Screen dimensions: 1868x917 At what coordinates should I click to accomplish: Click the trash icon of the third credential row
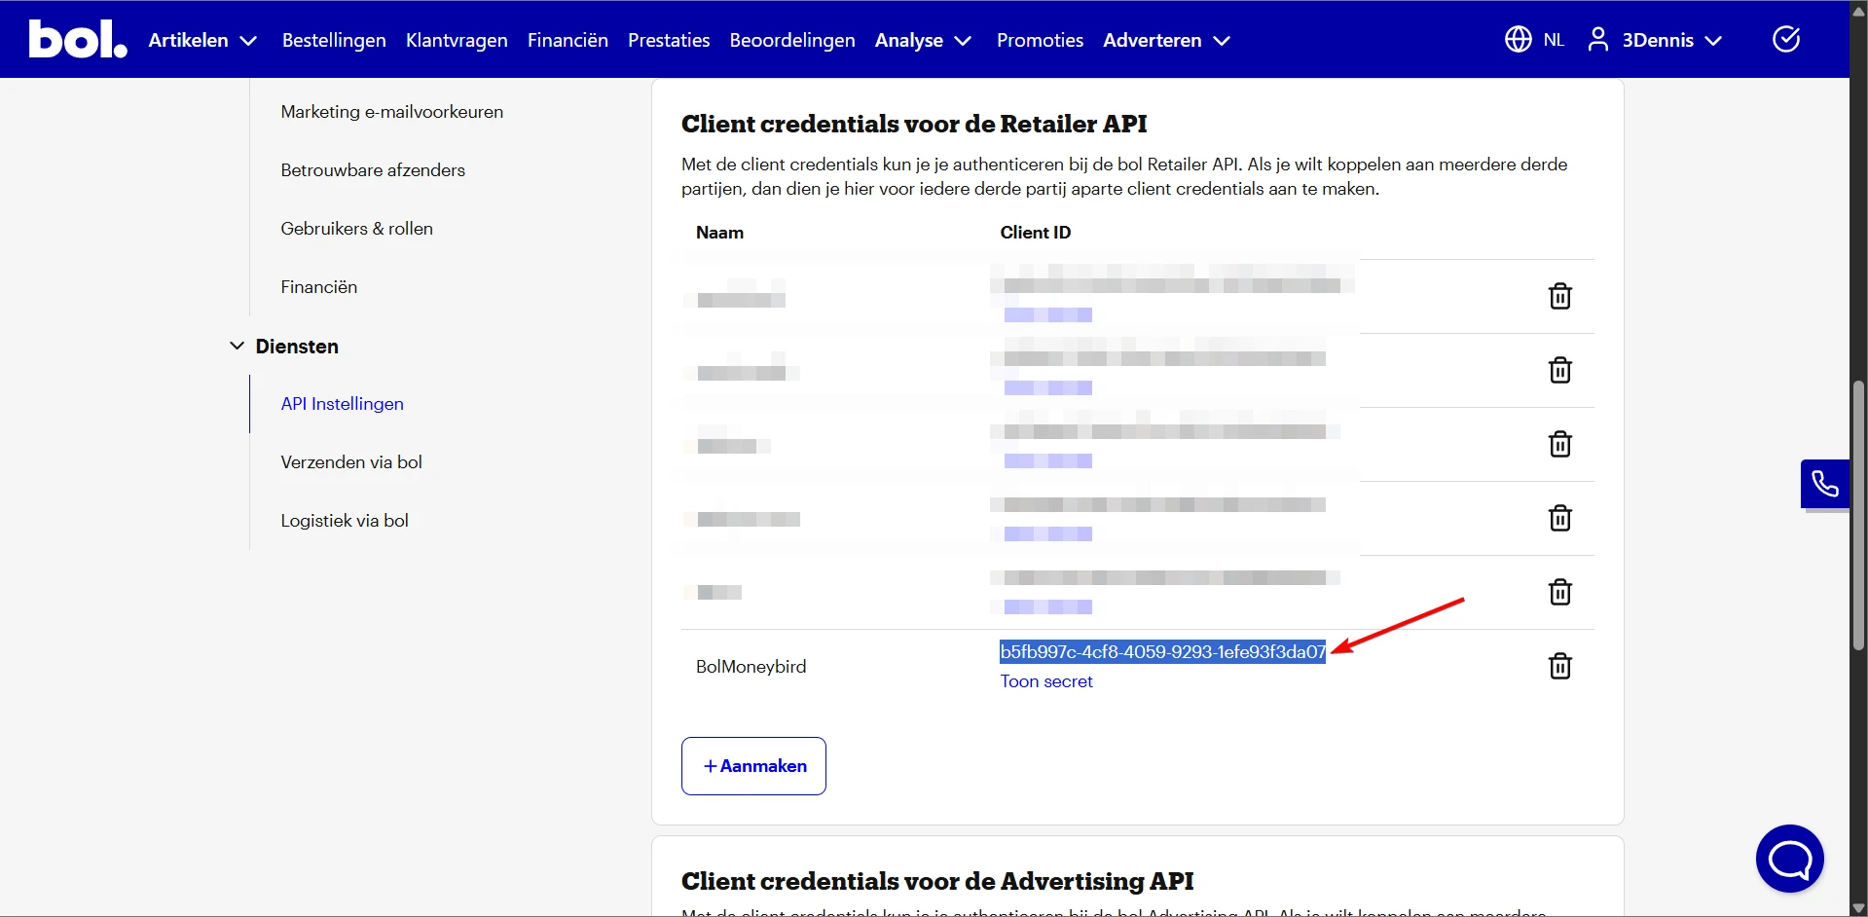pos(1559,444)
